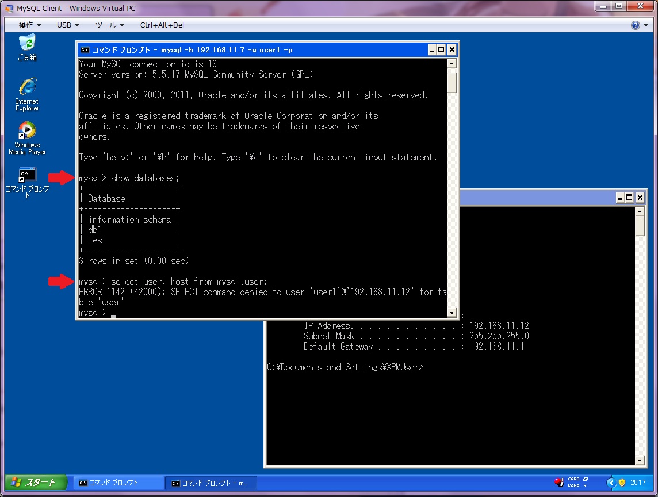Click the Windows Virtual PC title bar icon
The height and width of the screenshot is (497, 658).
point(9,8)
